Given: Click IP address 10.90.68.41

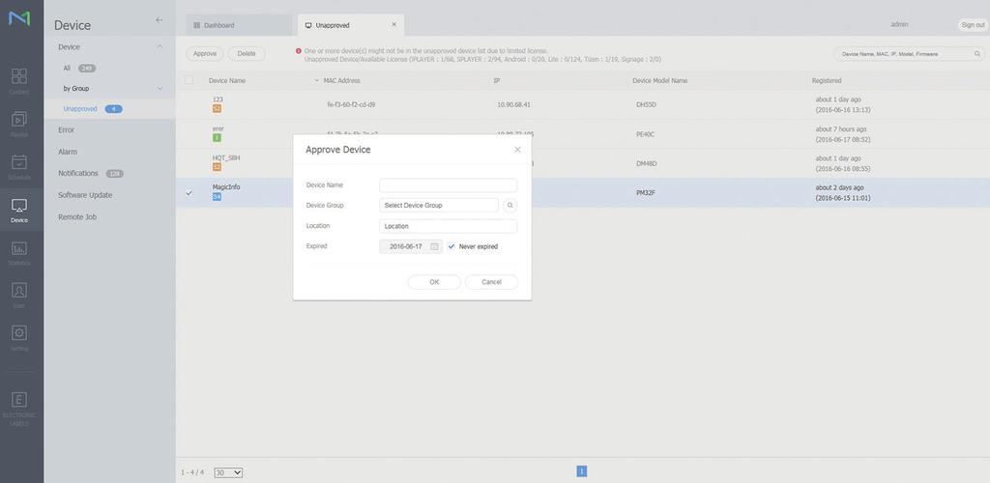Looking at the screenshot, I should [513, 104].
